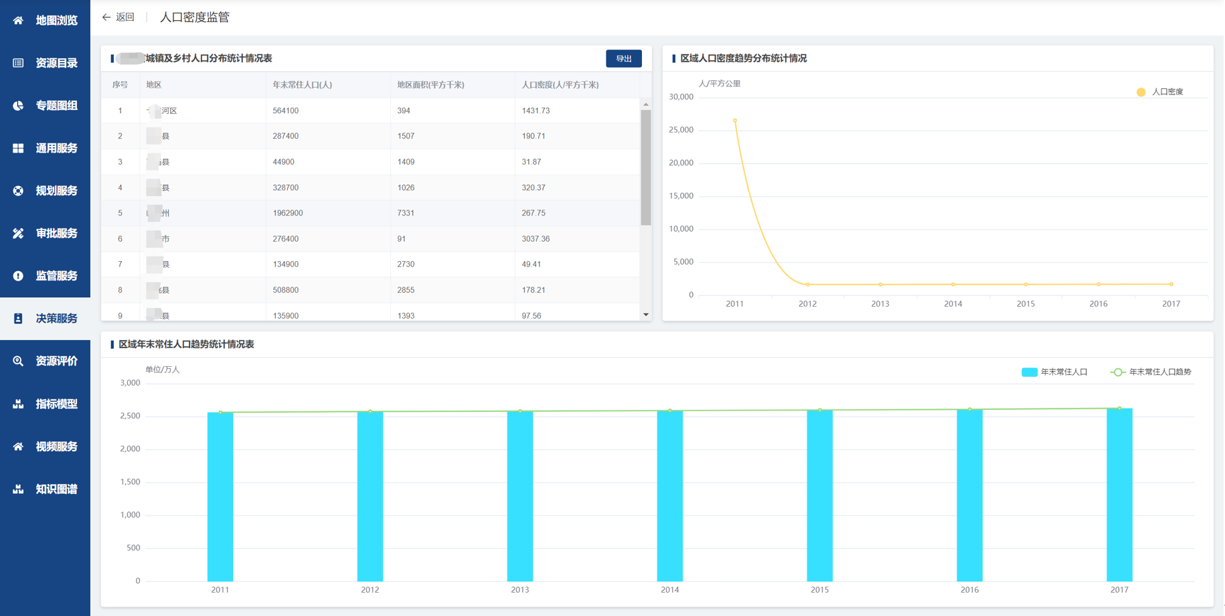
Task: Toggle the 人口密度 legend item
Action: tap(1159, 92)
